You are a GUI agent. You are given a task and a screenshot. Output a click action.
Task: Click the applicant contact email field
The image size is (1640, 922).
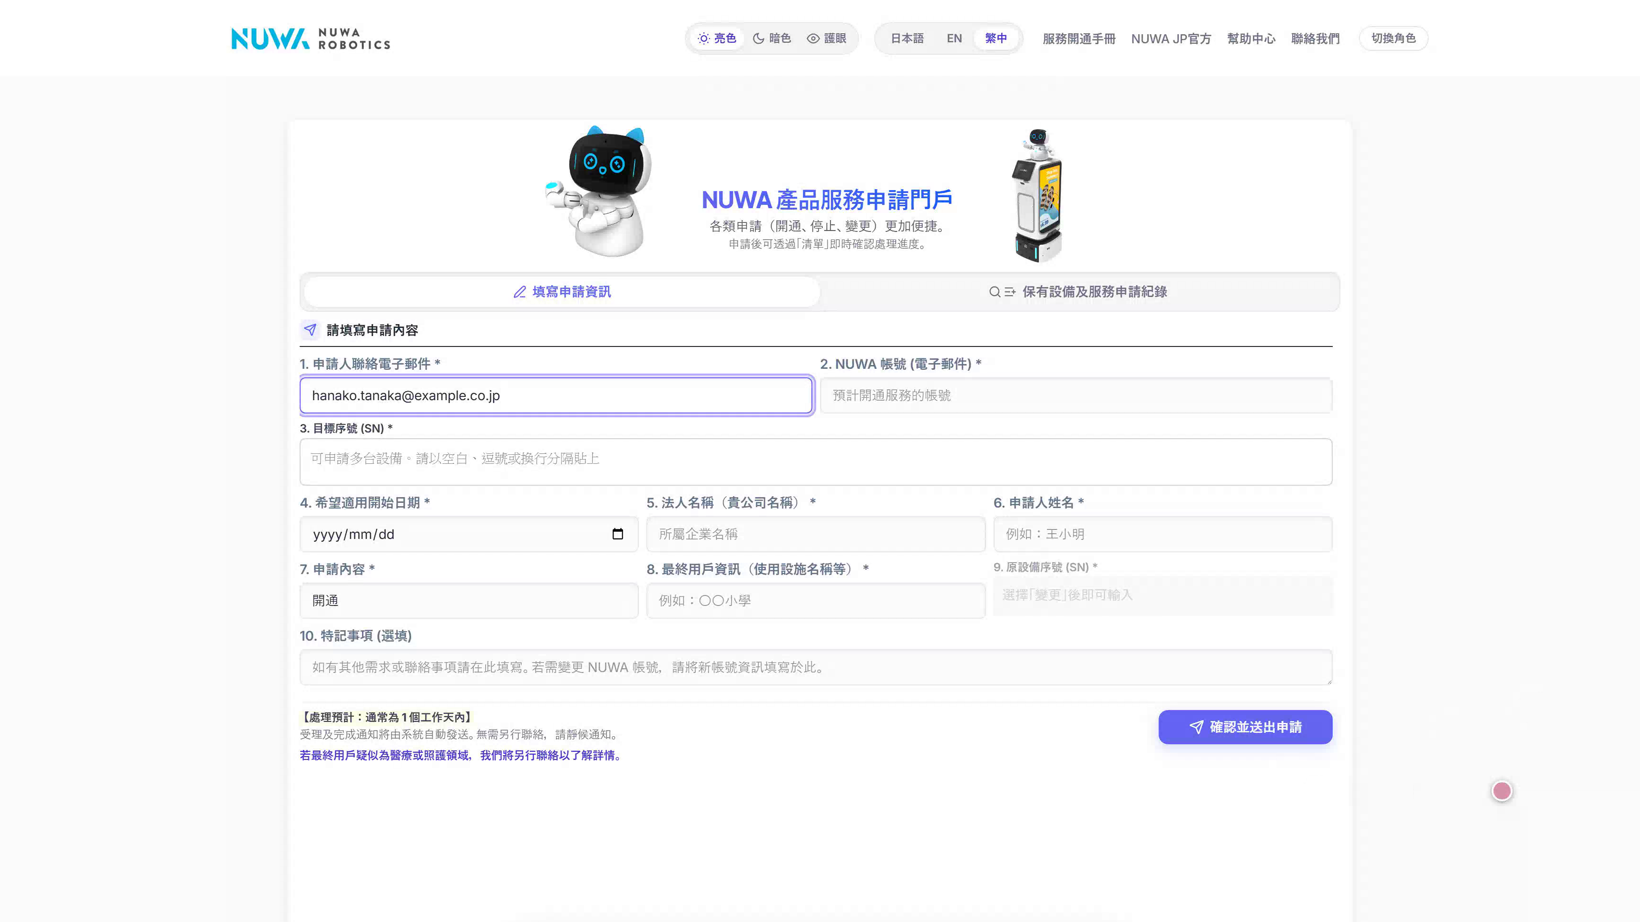[556, 395]
